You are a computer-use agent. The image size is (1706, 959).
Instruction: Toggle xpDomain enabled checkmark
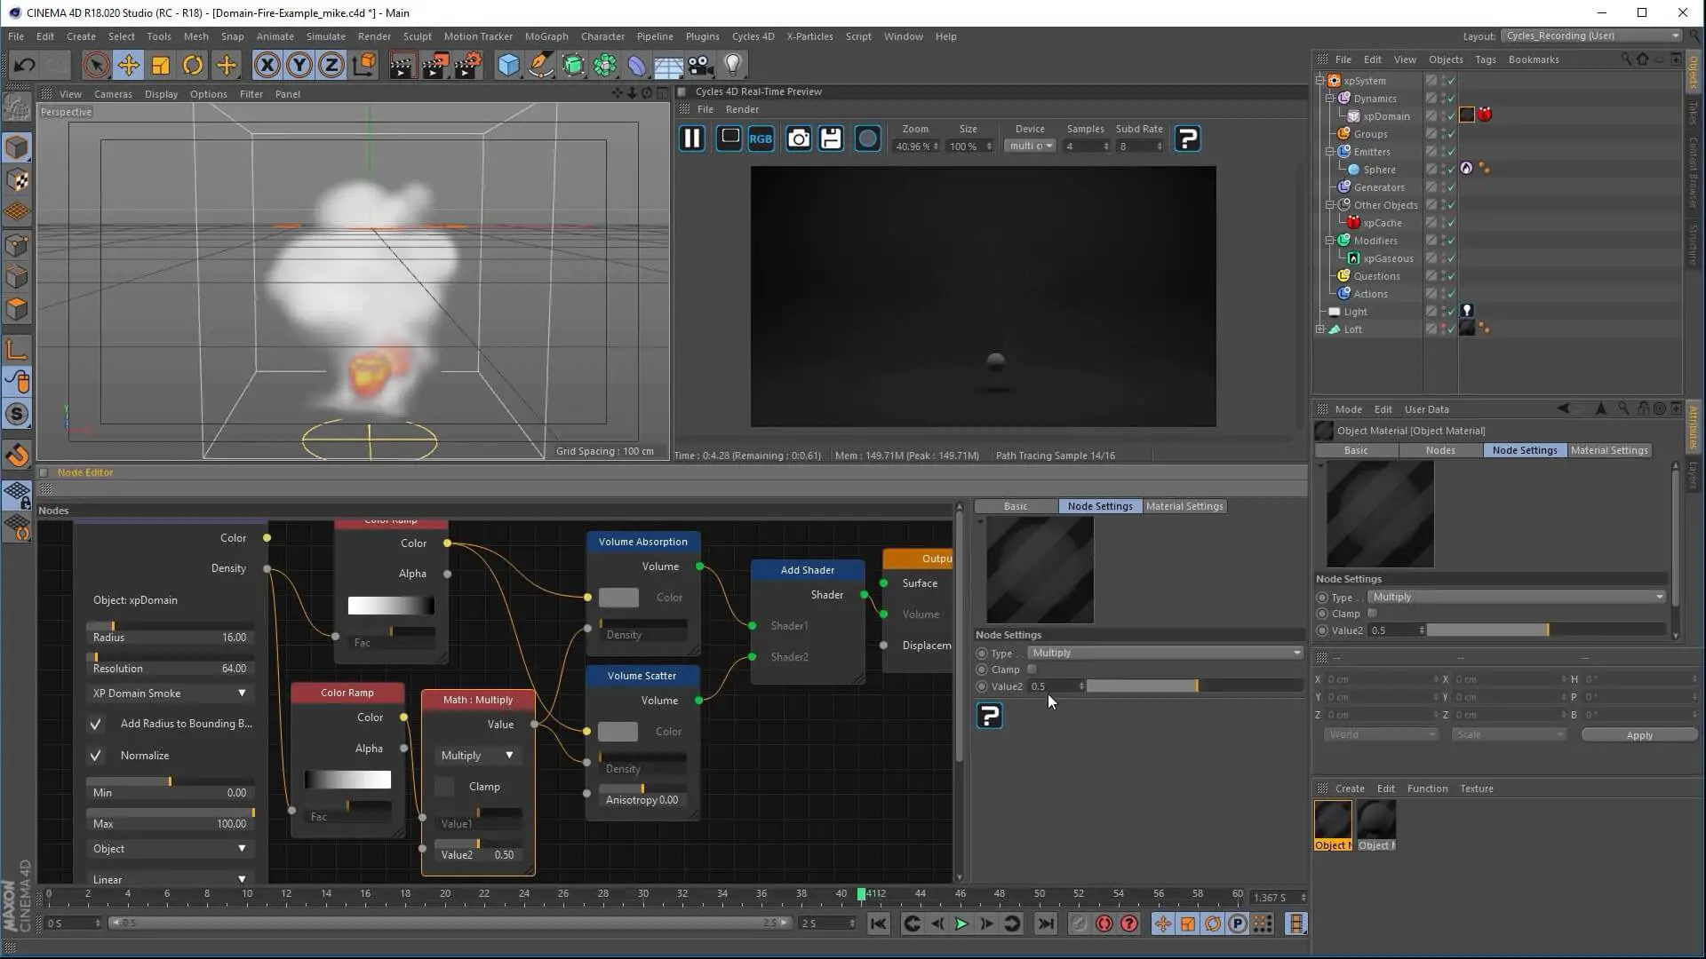1451,116
